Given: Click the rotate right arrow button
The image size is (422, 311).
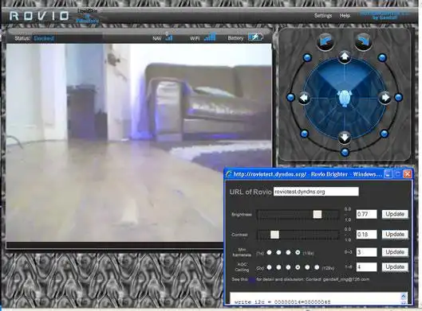Looking at the screenshot, I should tap(363, 42).
